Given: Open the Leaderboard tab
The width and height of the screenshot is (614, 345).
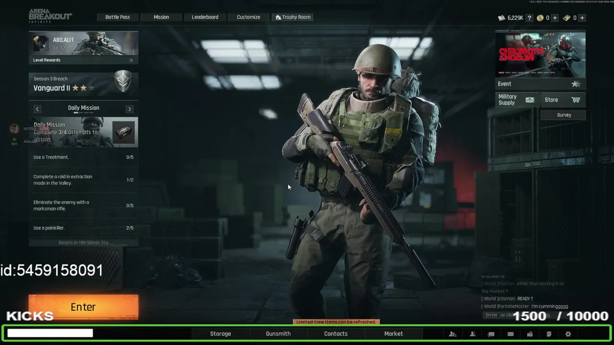Looking at the screenshot, I should click(x=205, y=17).
